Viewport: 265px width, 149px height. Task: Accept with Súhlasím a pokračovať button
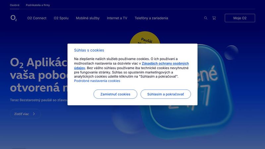click(x=165, y=94)
